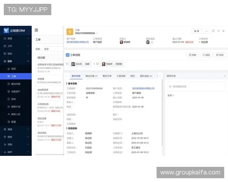Click the 企销客CRM logo icon
228x182 pixels.
tap(6, 30)
